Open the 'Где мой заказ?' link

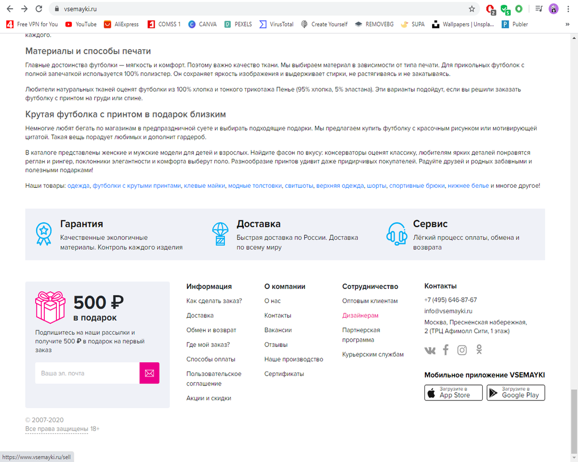tap(208, 345)
